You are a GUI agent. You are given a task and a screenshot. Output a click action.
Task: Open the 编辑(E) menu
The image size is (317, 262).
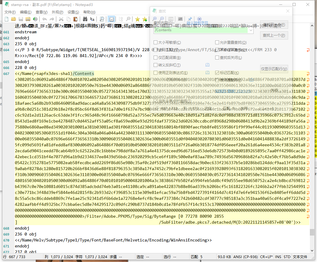26,12
